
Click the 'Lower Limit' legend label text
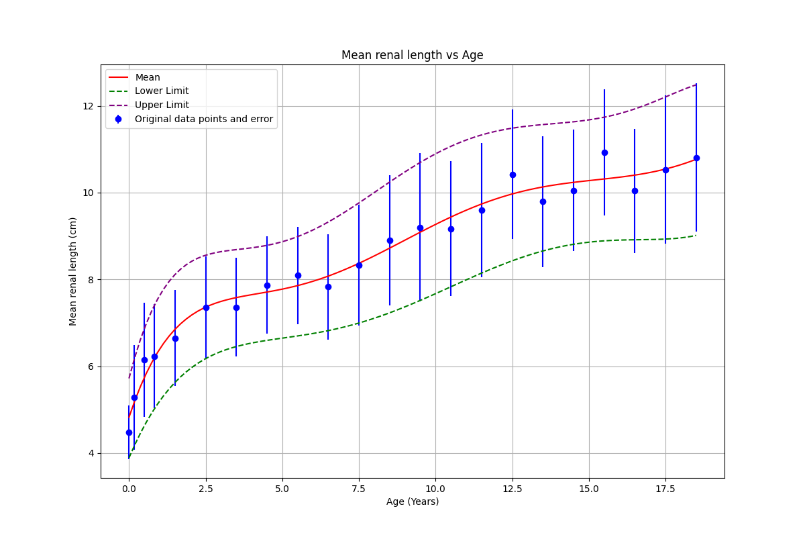pyautogui.click(x=162, y=91)
